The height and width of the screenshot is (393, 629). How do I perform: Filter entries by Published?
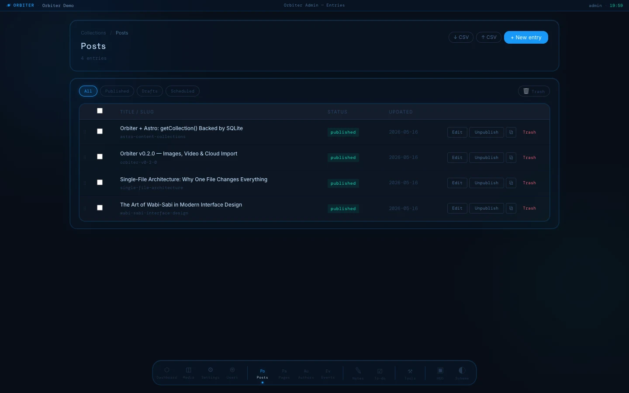coord(117,91)
